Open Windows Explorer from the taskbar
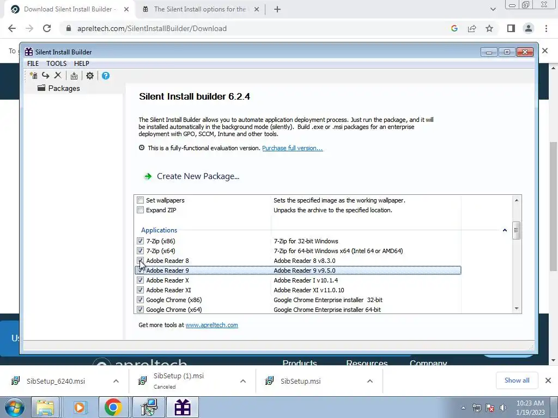558x418 pixels. (45, 408)
